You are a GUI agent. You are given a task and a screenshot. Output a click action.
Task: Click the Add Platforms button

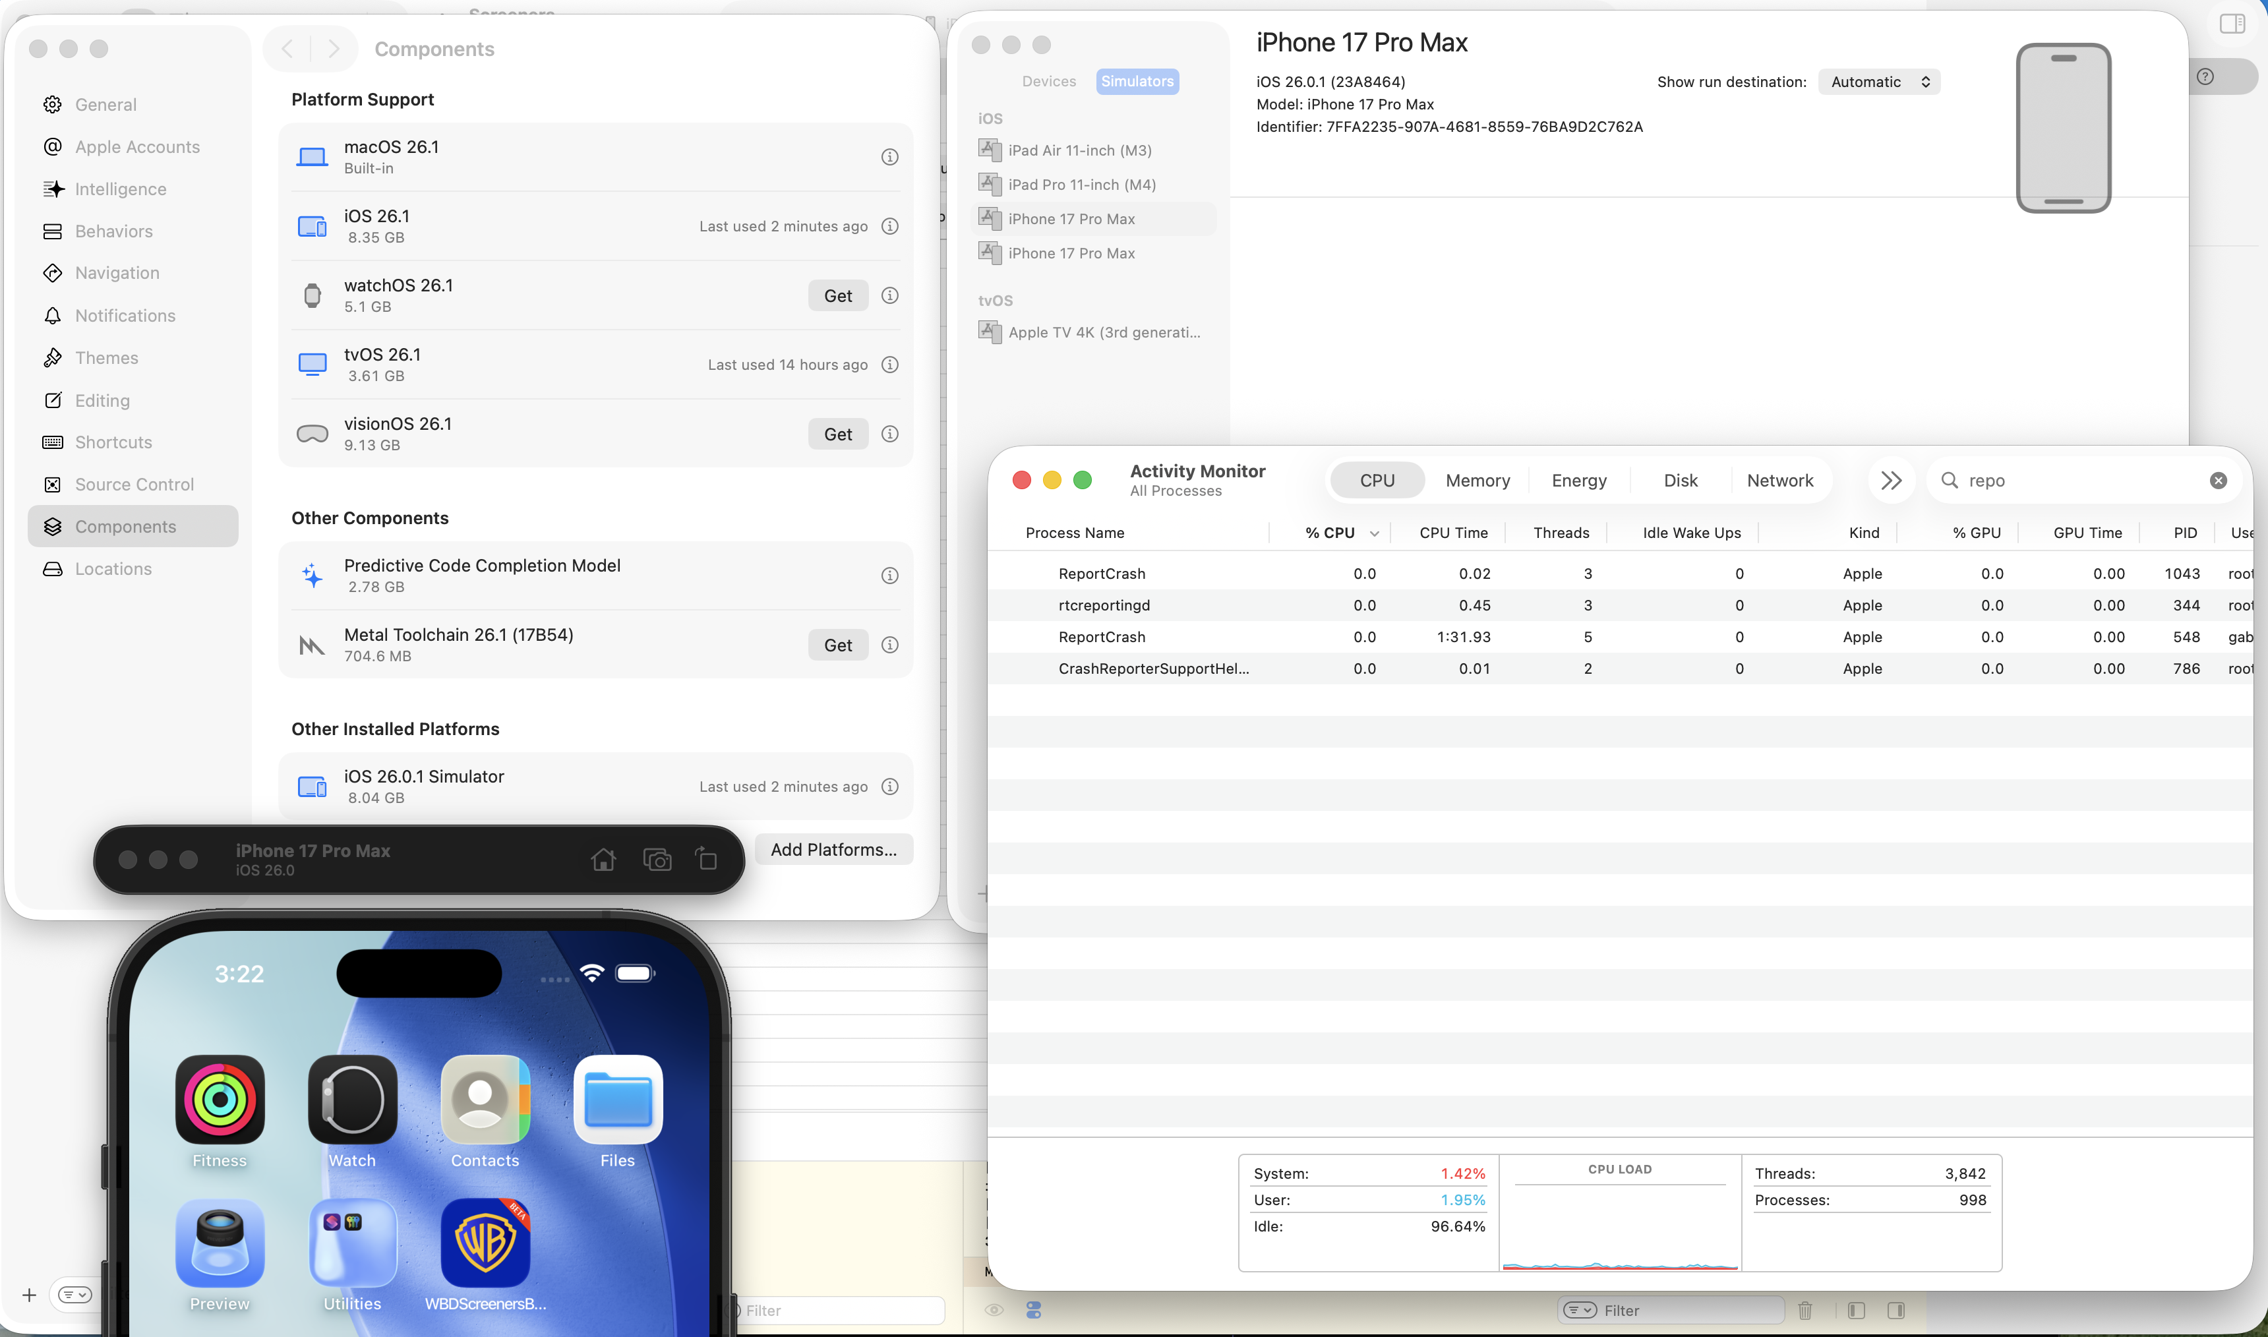click(x=833, y=850)
